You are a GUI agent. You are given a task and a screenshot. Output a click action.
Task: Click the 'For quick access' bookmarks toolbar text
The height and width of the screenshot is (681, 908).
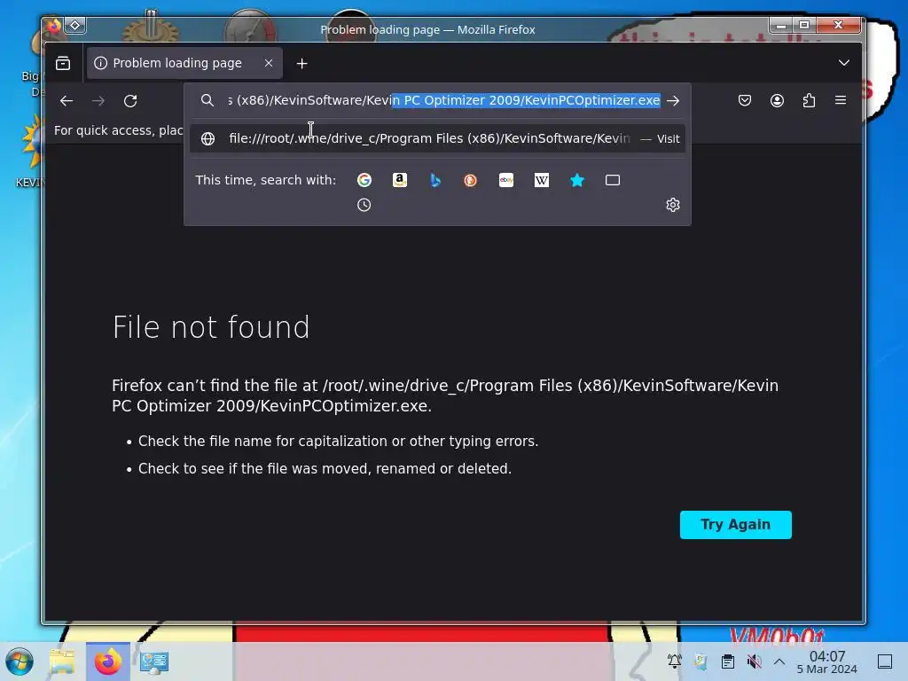119,130
